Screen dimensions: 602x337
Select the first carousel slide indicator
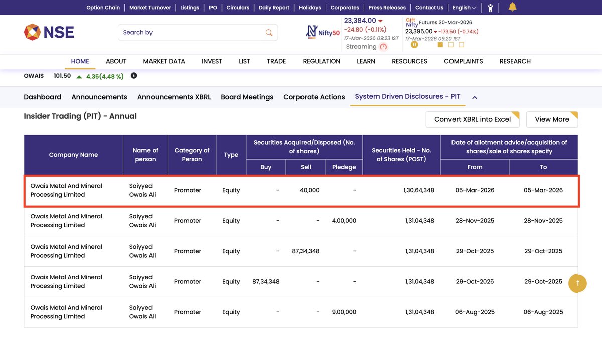[x=440, y=45]
